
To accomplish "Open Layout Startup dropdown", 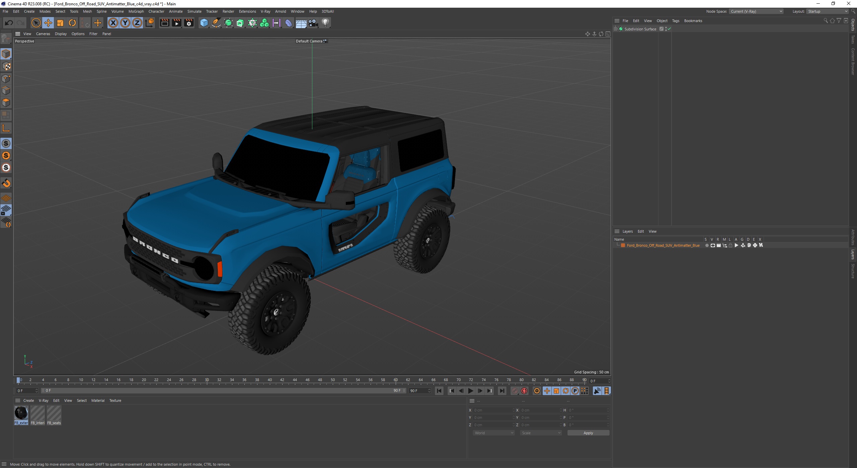I will (x=827, y=11).
